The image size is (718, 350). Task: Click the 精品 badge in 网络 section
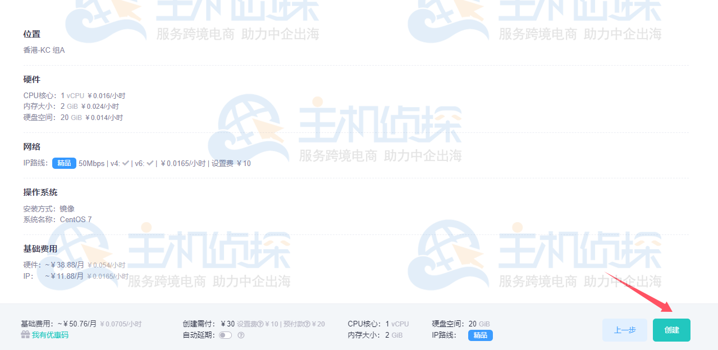64,163
